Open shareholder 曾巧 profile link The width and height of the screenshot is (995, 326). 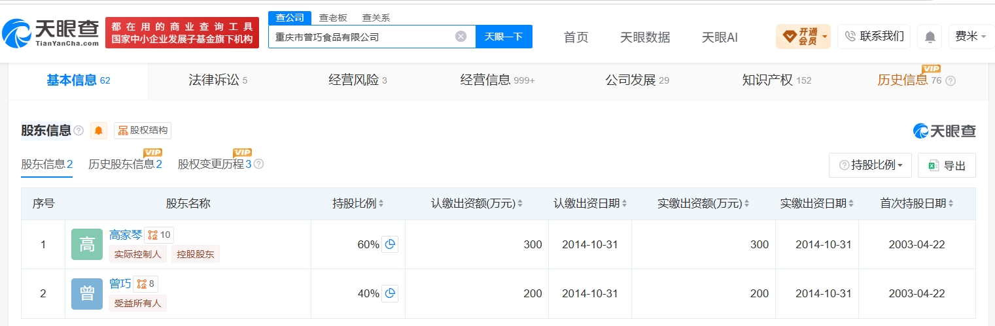point(120,284)
